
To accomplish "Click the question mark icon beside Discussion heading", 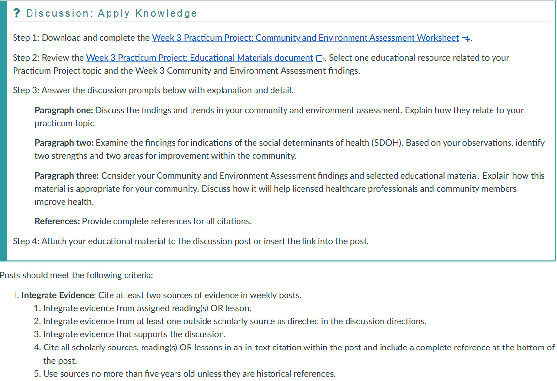I will (16, 13).
